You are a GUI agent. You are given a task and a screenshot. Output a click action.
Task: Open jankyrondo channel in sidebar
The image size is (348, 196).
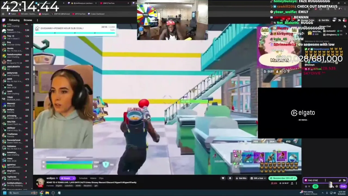pyautogui.click(x=16, y=74)
